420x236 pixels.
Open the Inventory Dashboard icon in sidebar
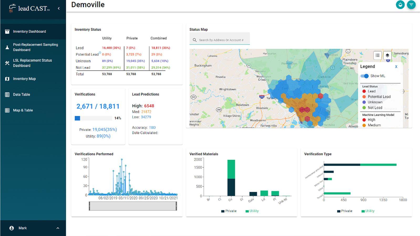click(7, 31)
